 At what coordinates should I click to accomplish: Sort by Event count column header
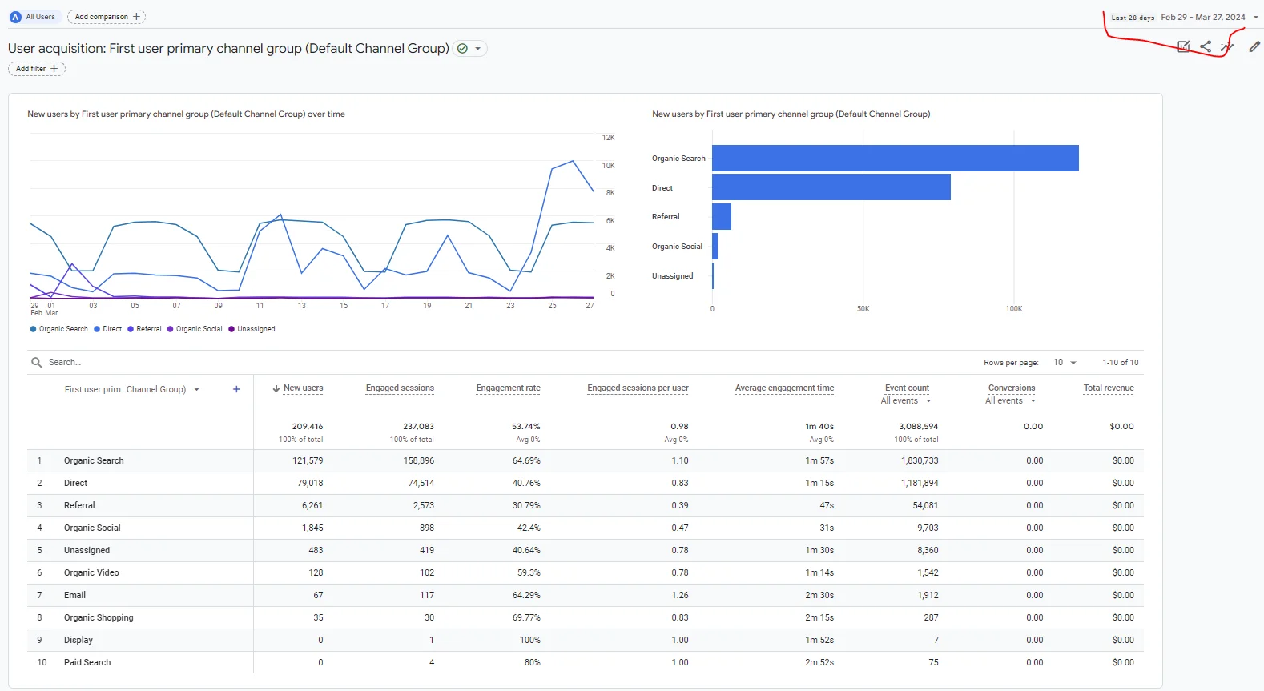click(907, 388)
